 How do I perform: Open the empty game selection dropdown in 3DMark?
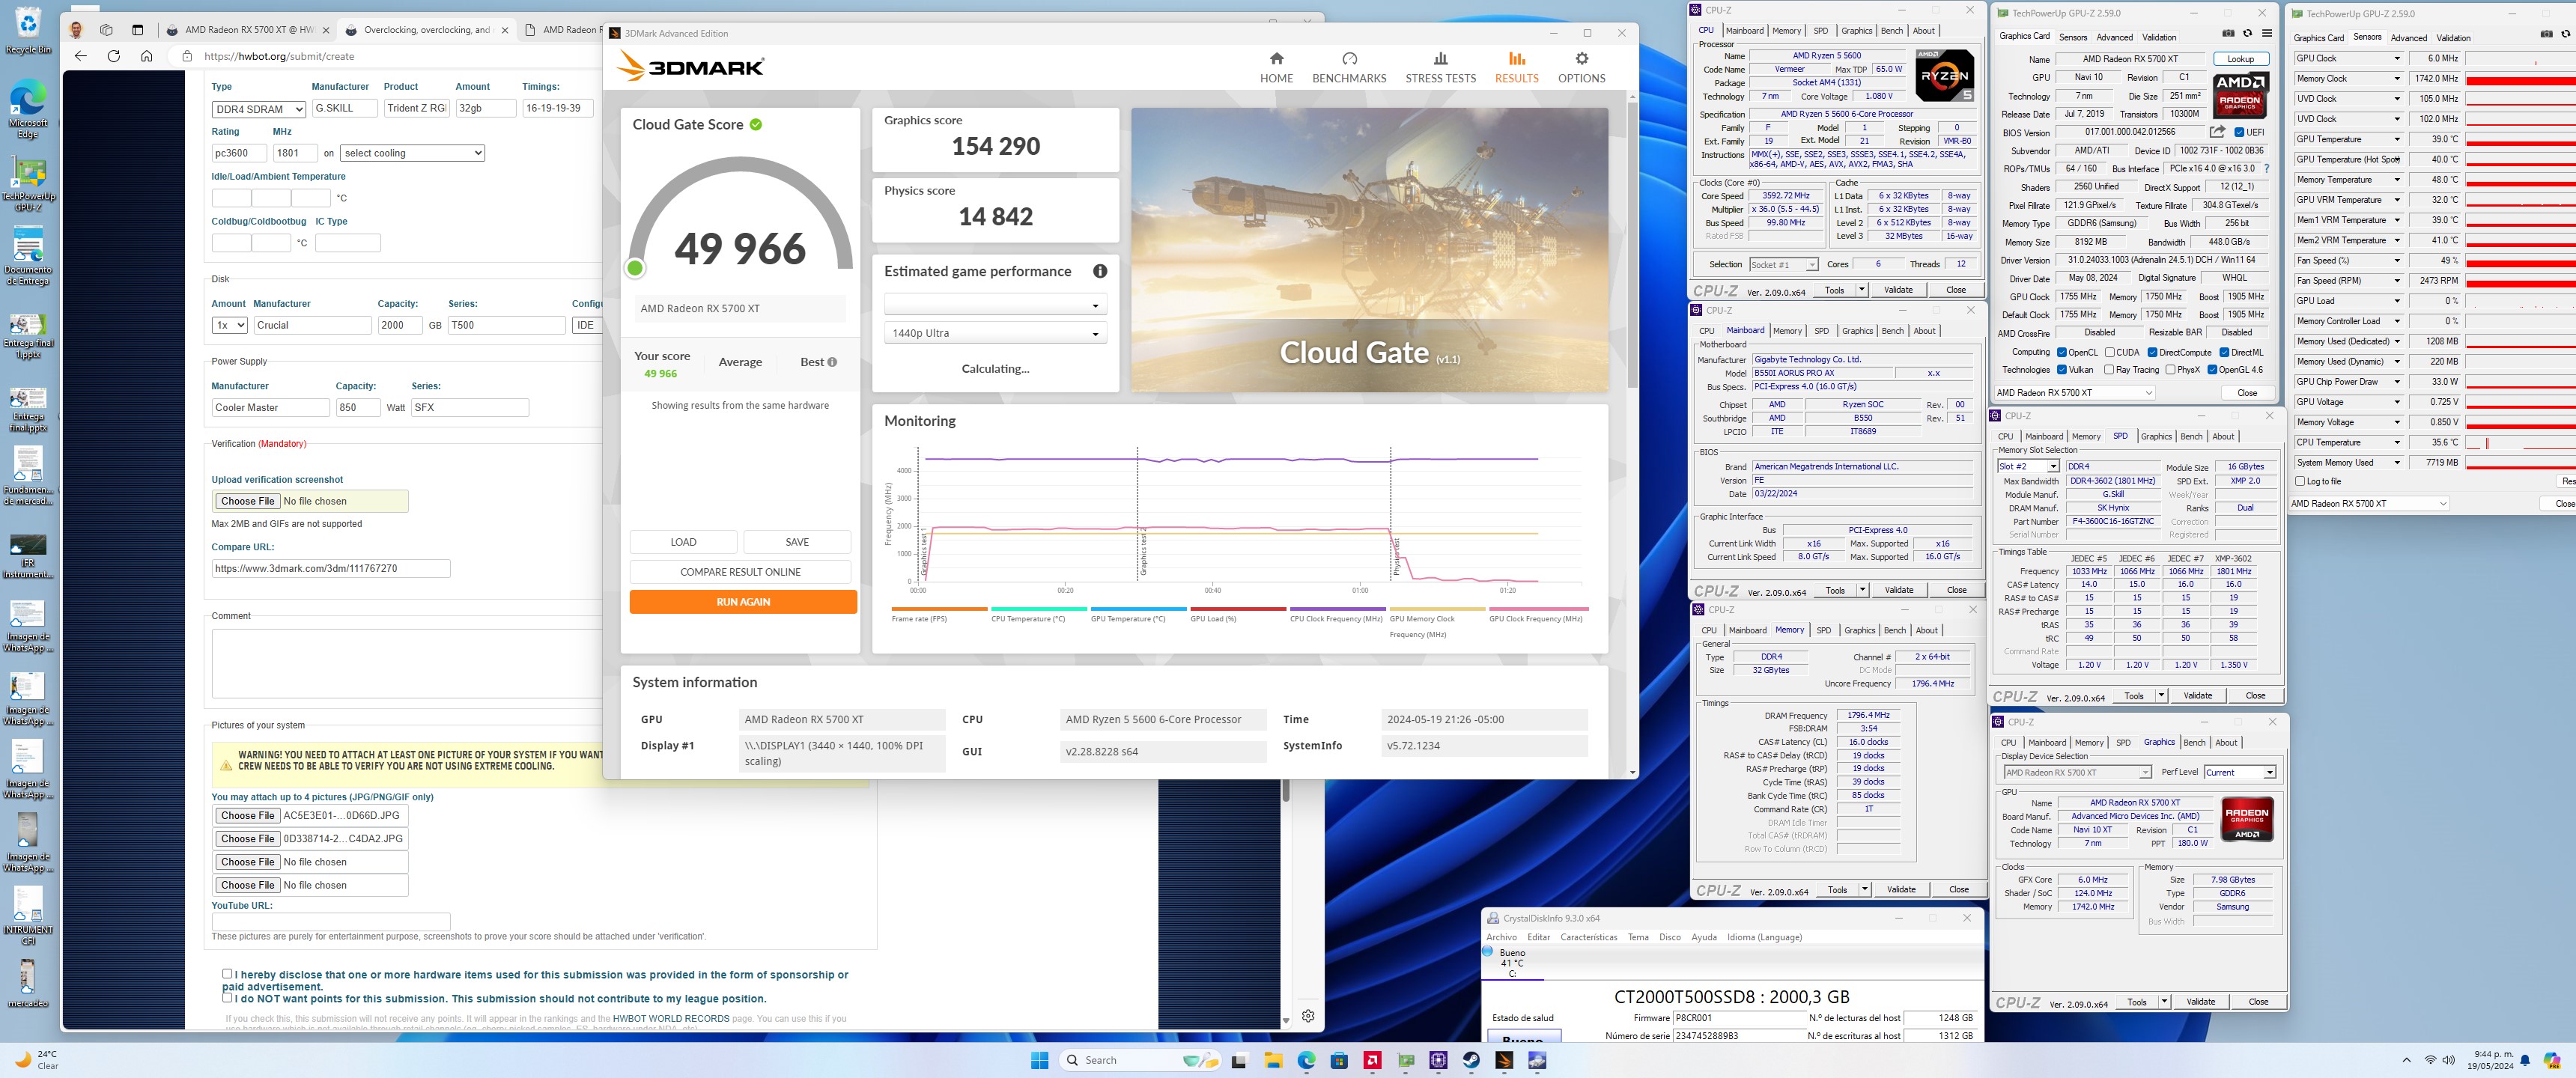[x=995, y=304]
